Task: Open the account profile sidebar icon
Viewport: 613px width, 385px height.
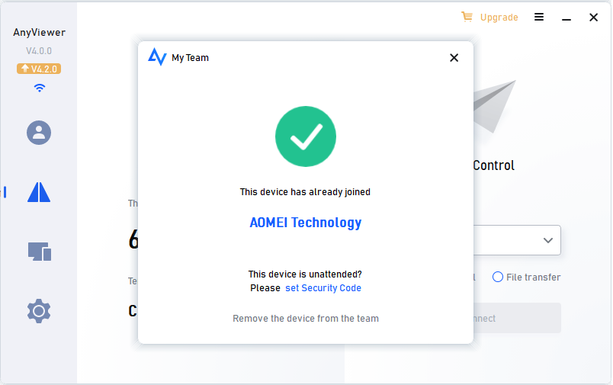Action: pos(39,133)
